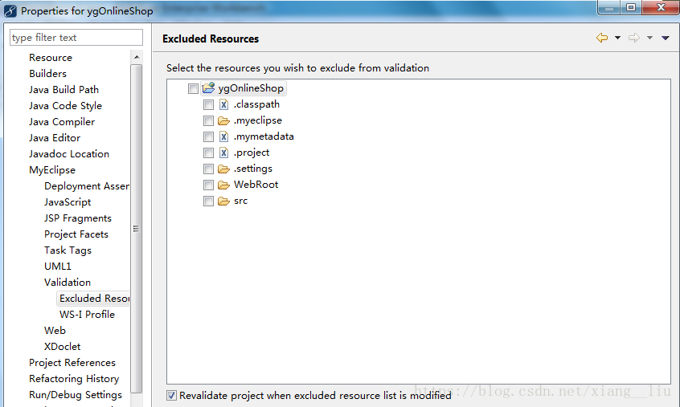
Task: Open the WS-I Profile page
Action: click(87, 315)
